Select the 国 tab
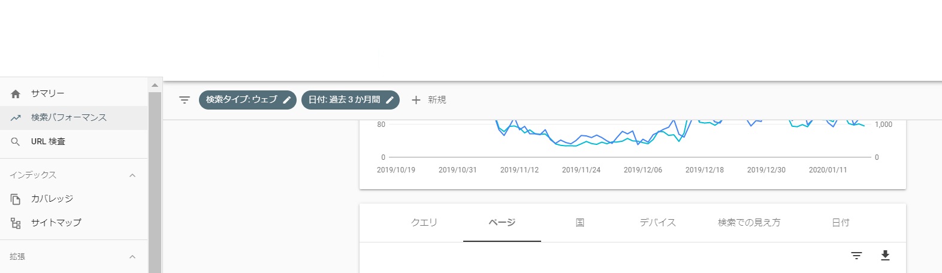Image resolution: width=942 pixels, height=273 pixels. click(x=580, y=223)
